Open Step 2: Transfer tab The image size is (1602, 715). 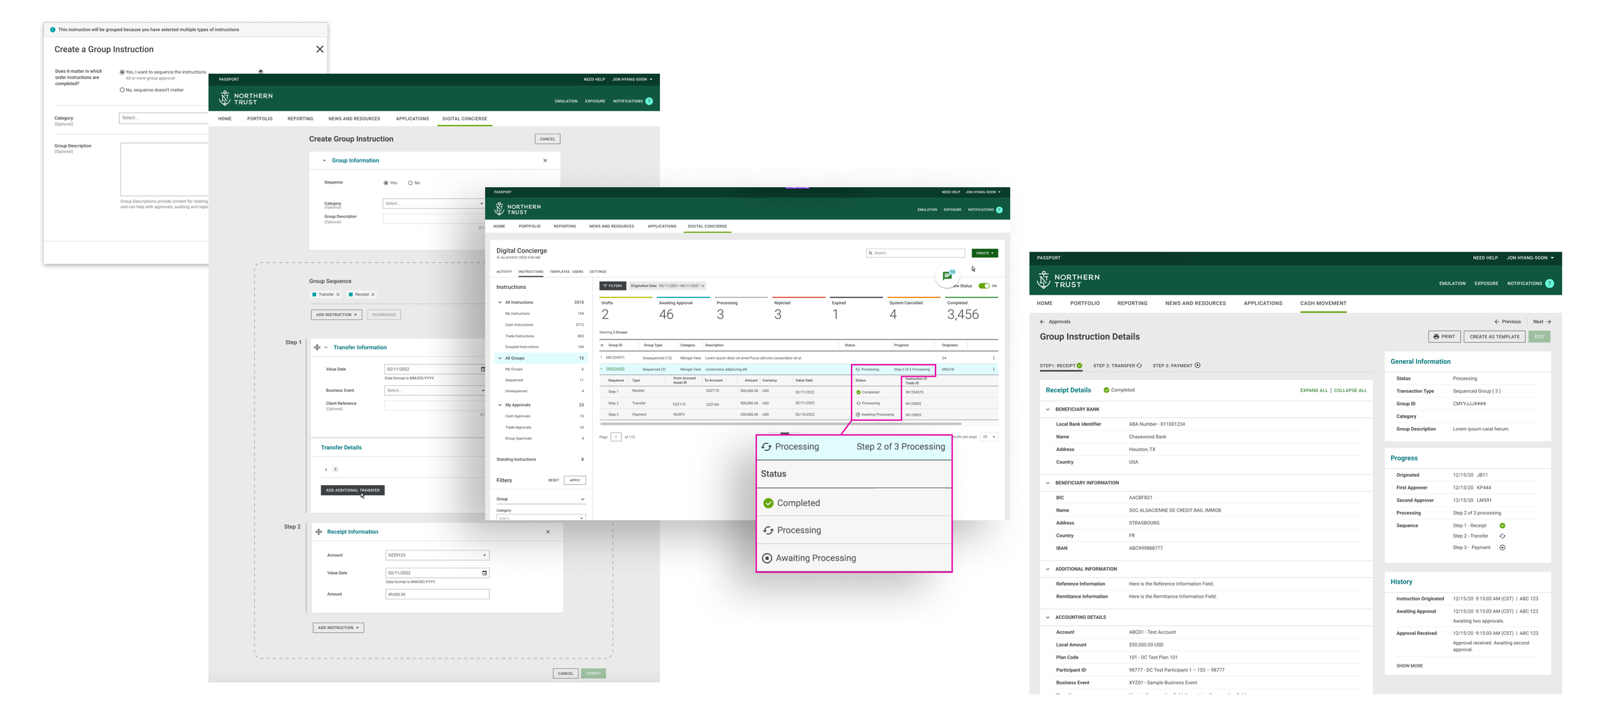(1116, 366)
